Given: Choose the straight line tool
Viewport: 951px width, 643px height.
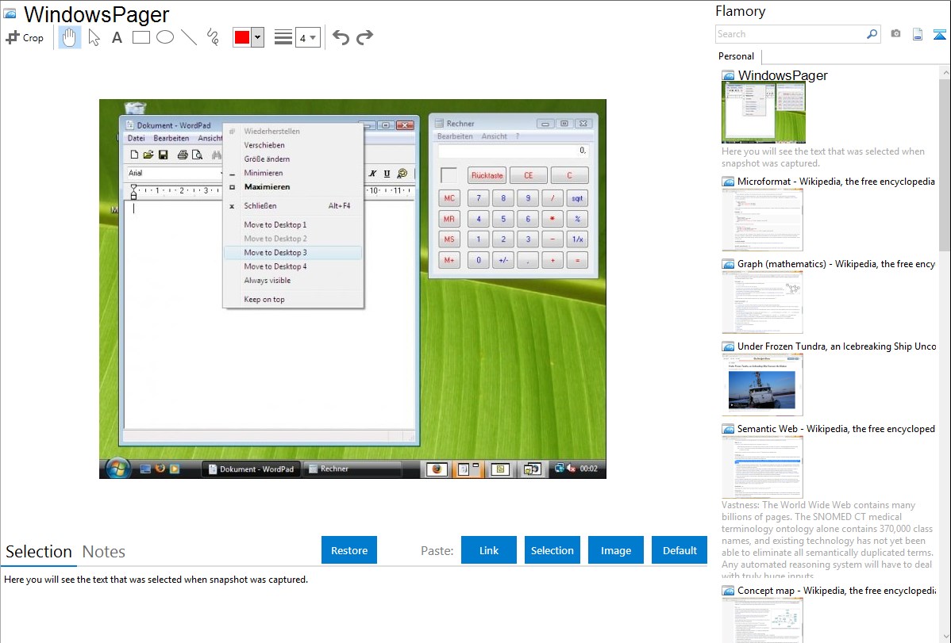Looking at the screenshot, I should [x=189, y=37].
